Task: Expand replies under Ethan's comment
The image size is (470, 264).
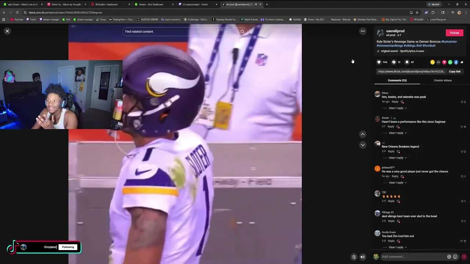Action: tap(398, 108)
